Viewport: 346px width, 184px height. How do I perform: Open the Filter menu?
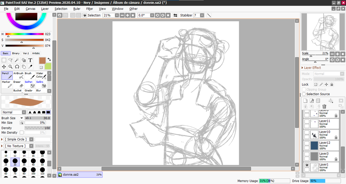point(90,9)
